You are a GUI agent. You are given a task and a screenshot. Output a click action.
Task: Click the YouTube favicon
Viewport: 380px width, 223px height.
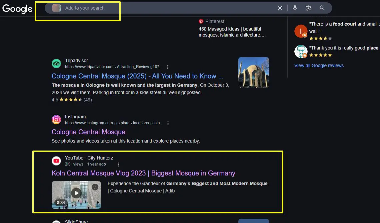click(x=56, y=161)
